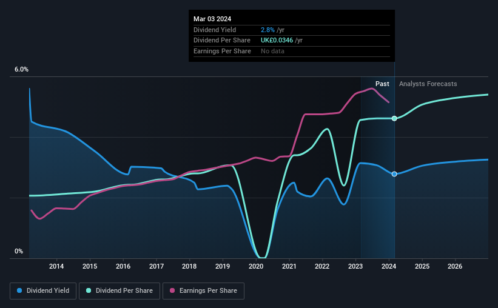This screenshot has width=498, height=308.
Task: Click the 2016 x-axis year label
Action: point(123,266)
